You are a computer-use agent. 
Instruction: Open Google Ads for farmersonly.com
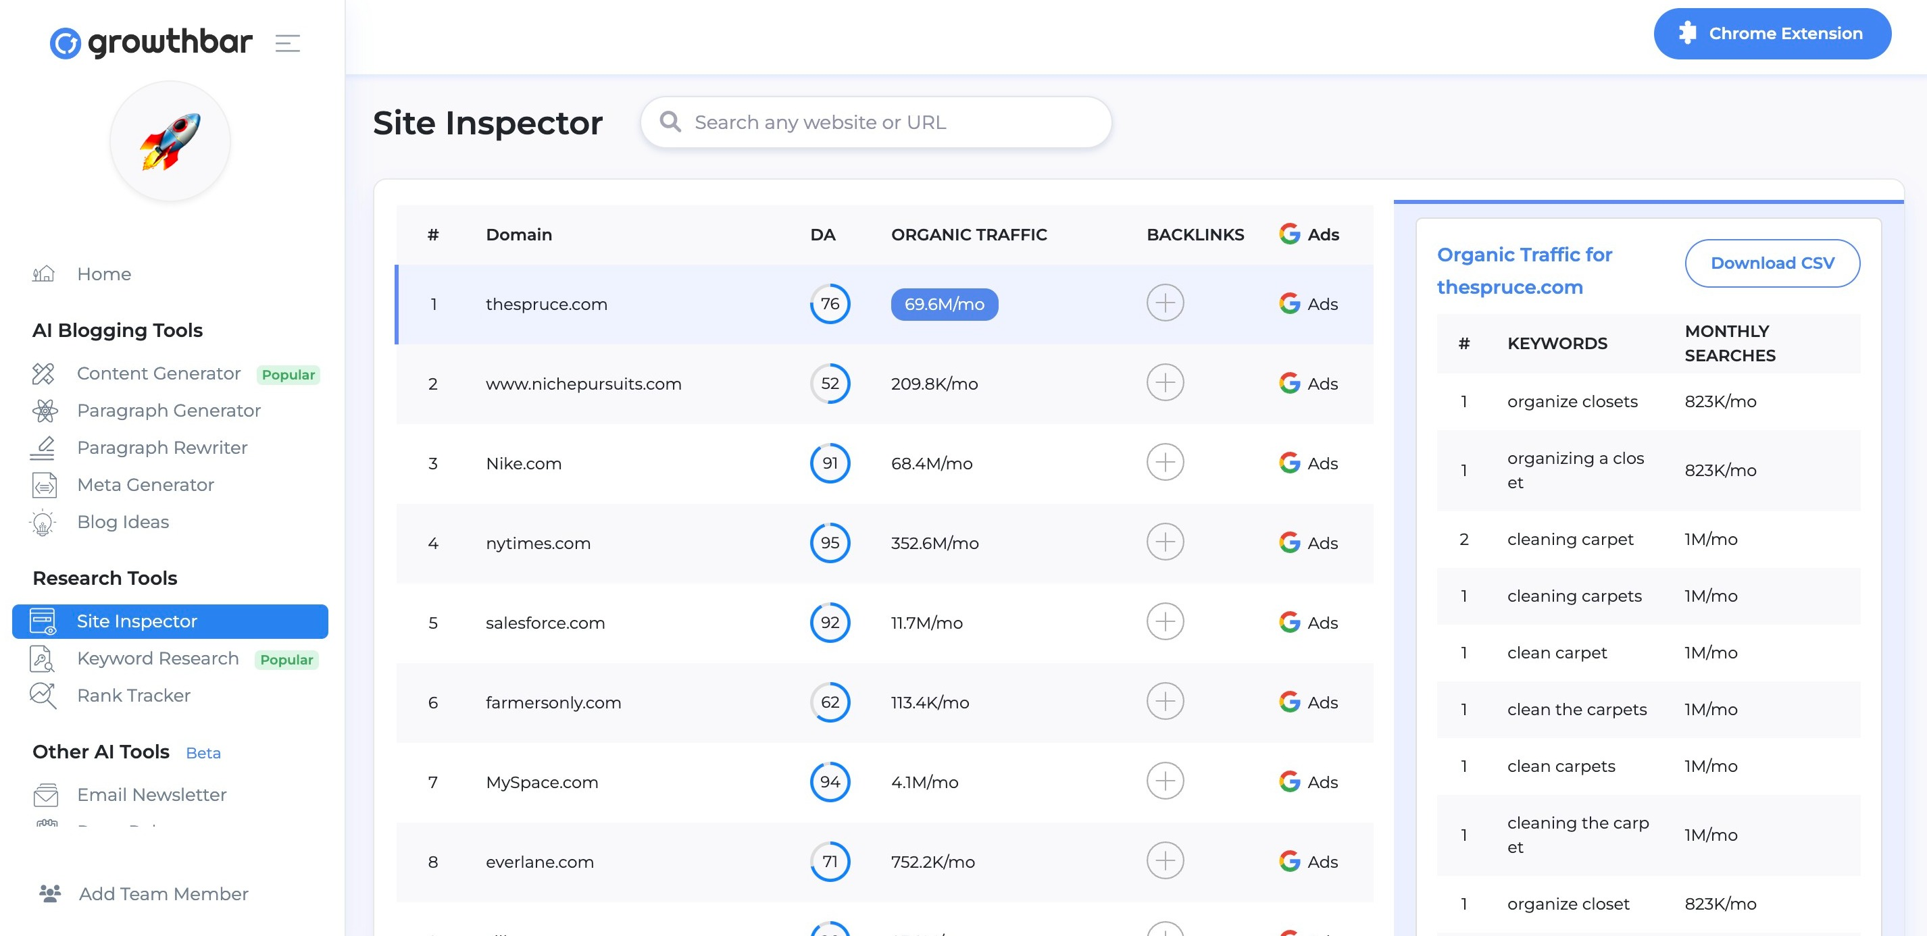pos(1308,703)
